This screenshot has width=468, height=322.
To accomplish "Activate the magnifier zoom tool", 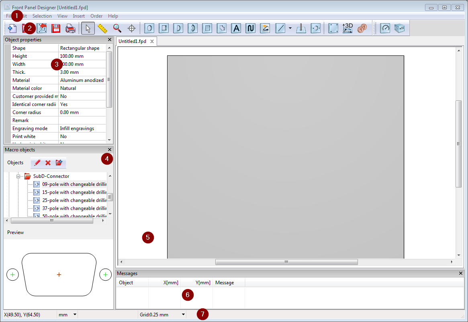I will 117,28.
